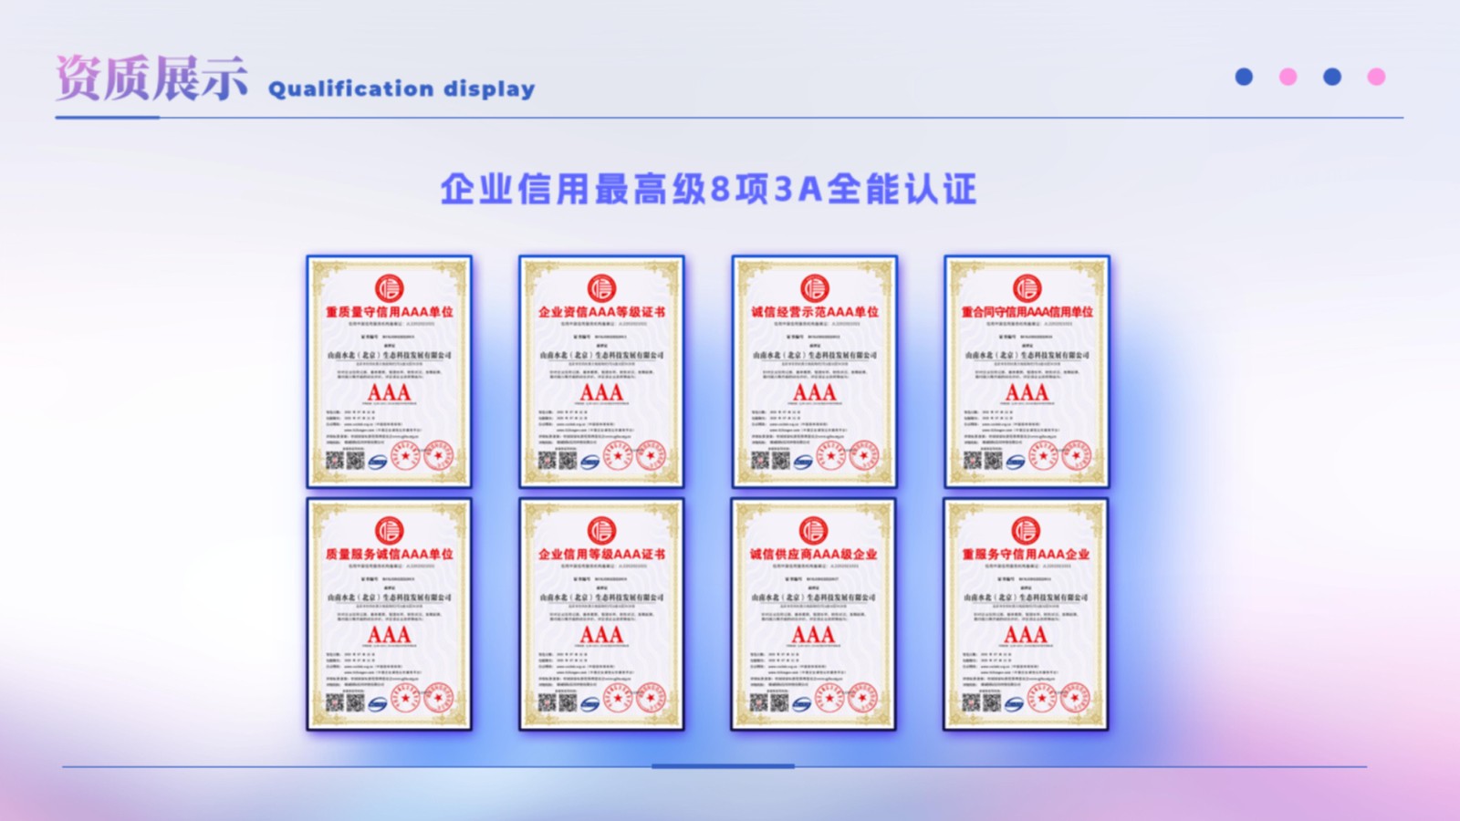Click the Qualification display subtitle

tap(401, 89)
